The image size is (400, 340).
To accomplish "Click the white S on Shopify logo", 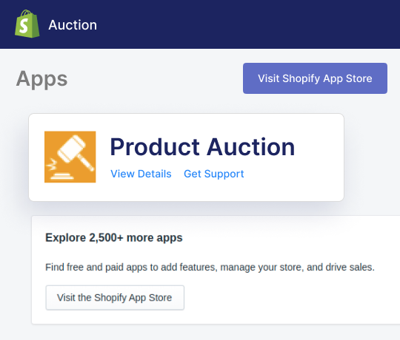I will tap(24, 26).
